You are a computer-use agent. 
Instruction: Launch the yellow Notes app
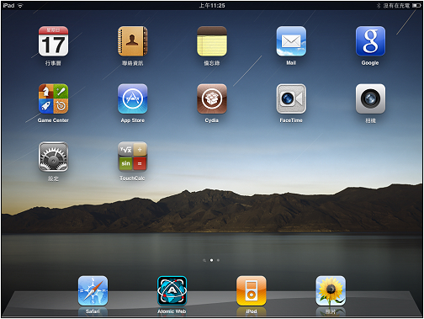[212, 41]
